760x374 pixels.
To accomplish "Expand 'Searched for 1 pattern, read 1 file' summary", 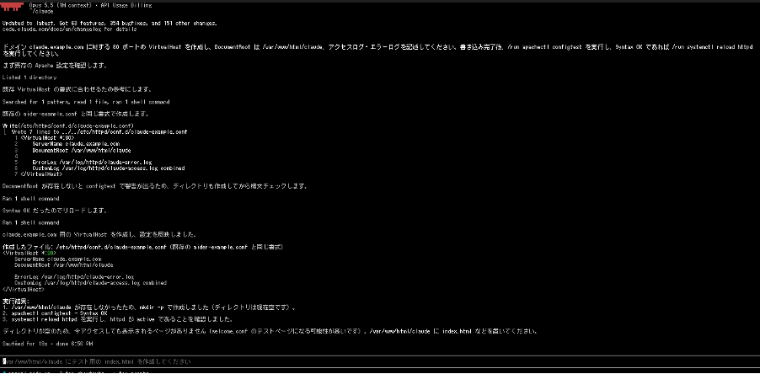I will tap(86, 102).
